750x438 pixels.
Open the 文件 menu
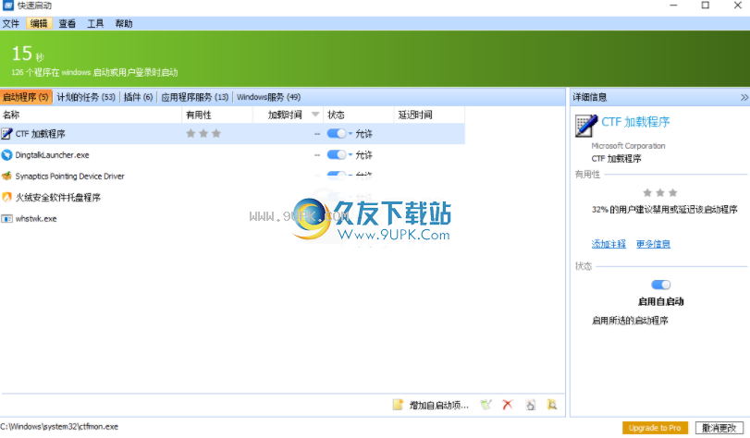[x=10, y=23]
